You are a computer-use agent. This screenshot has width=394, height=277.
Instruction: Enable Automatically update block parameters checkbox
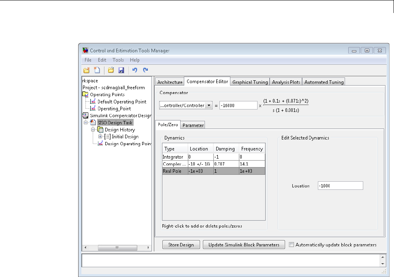point(291,245)
